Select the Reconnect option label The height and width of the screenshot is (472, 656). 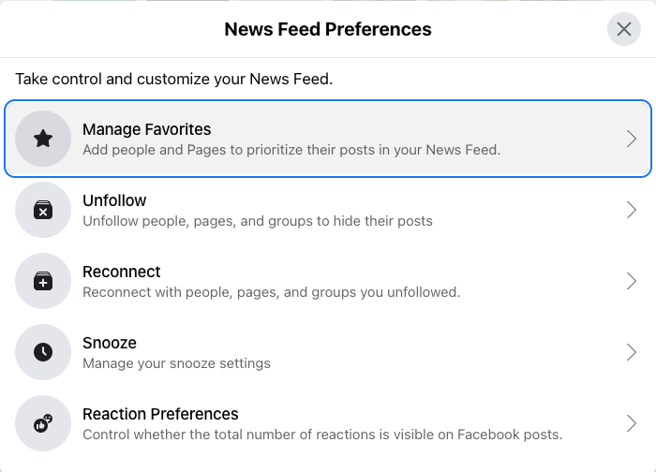(x=122, y=272)
